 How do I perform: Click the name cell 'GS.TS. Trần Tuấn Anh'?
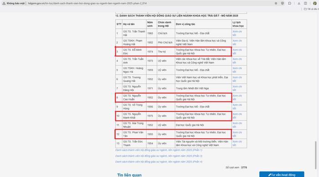[134, 61]
